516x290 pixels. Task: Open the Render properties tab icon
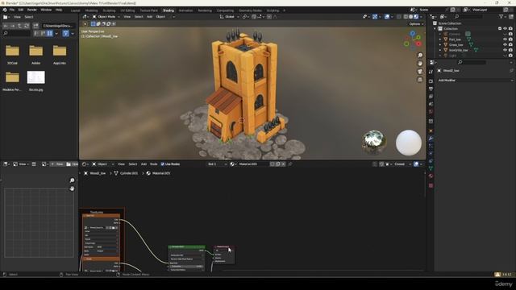(431, 81)
